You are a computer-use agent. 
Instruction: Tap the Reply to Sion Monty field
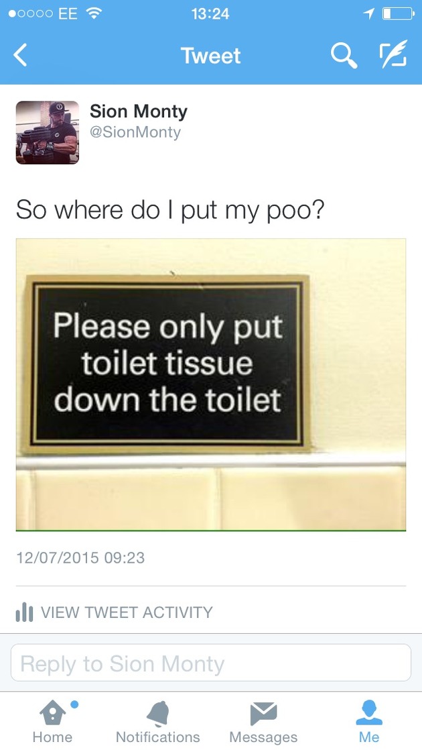tap(211, 663)
